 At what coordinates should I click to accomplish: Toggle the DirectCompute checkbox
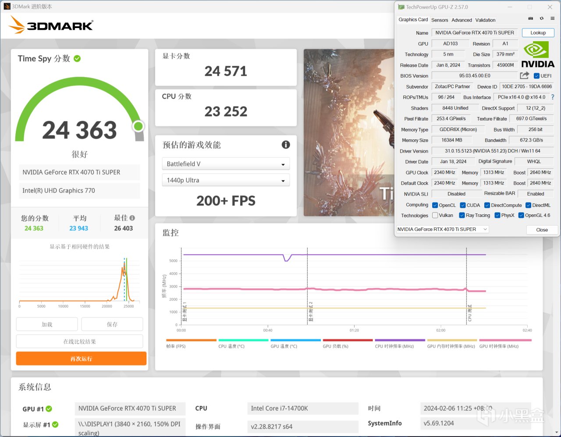487,205
